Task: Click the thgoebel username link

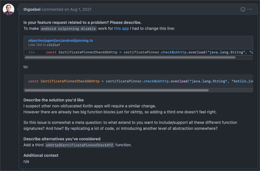Action: (32, 9)
